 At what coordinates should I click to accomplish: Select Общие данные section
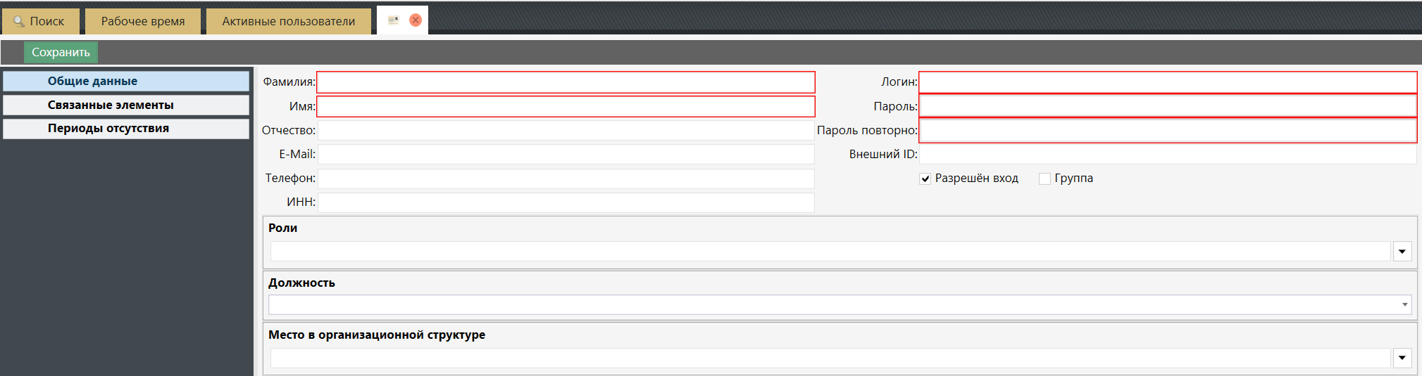(x=126, y=82)
